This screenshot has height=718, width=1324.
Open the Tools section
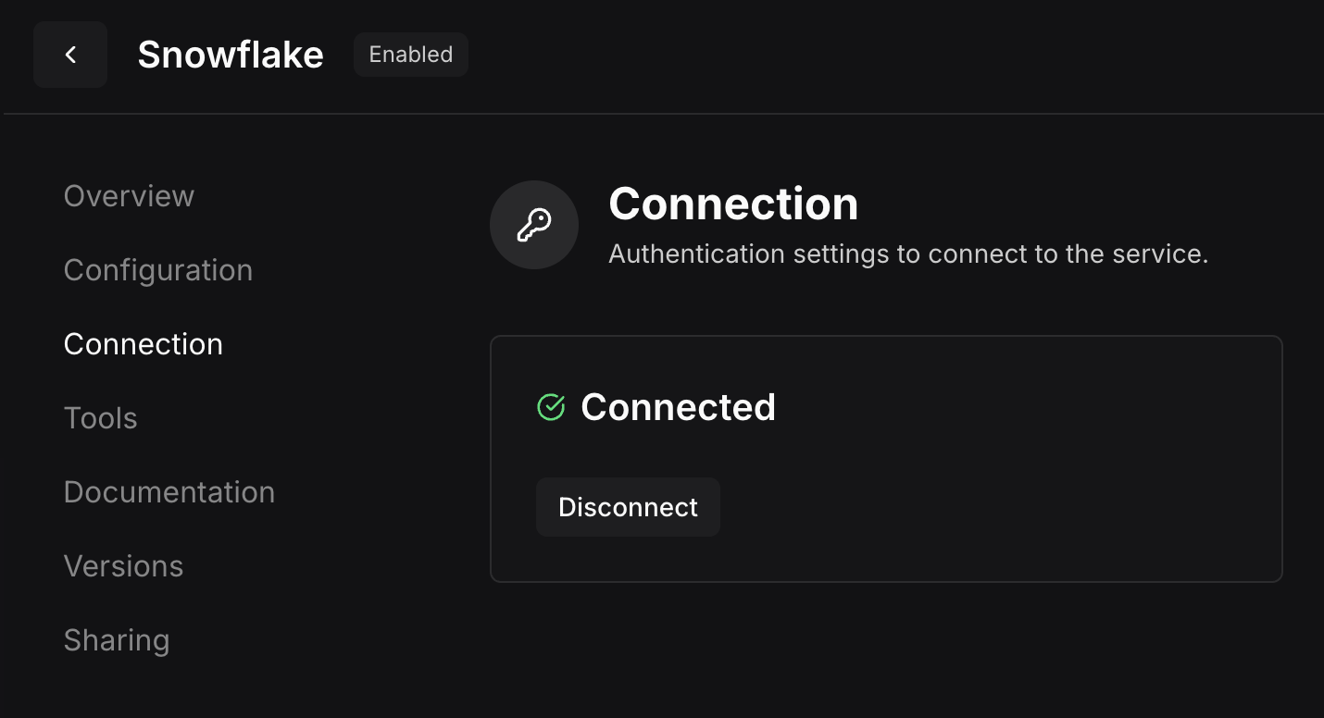[x=101, y=418]
